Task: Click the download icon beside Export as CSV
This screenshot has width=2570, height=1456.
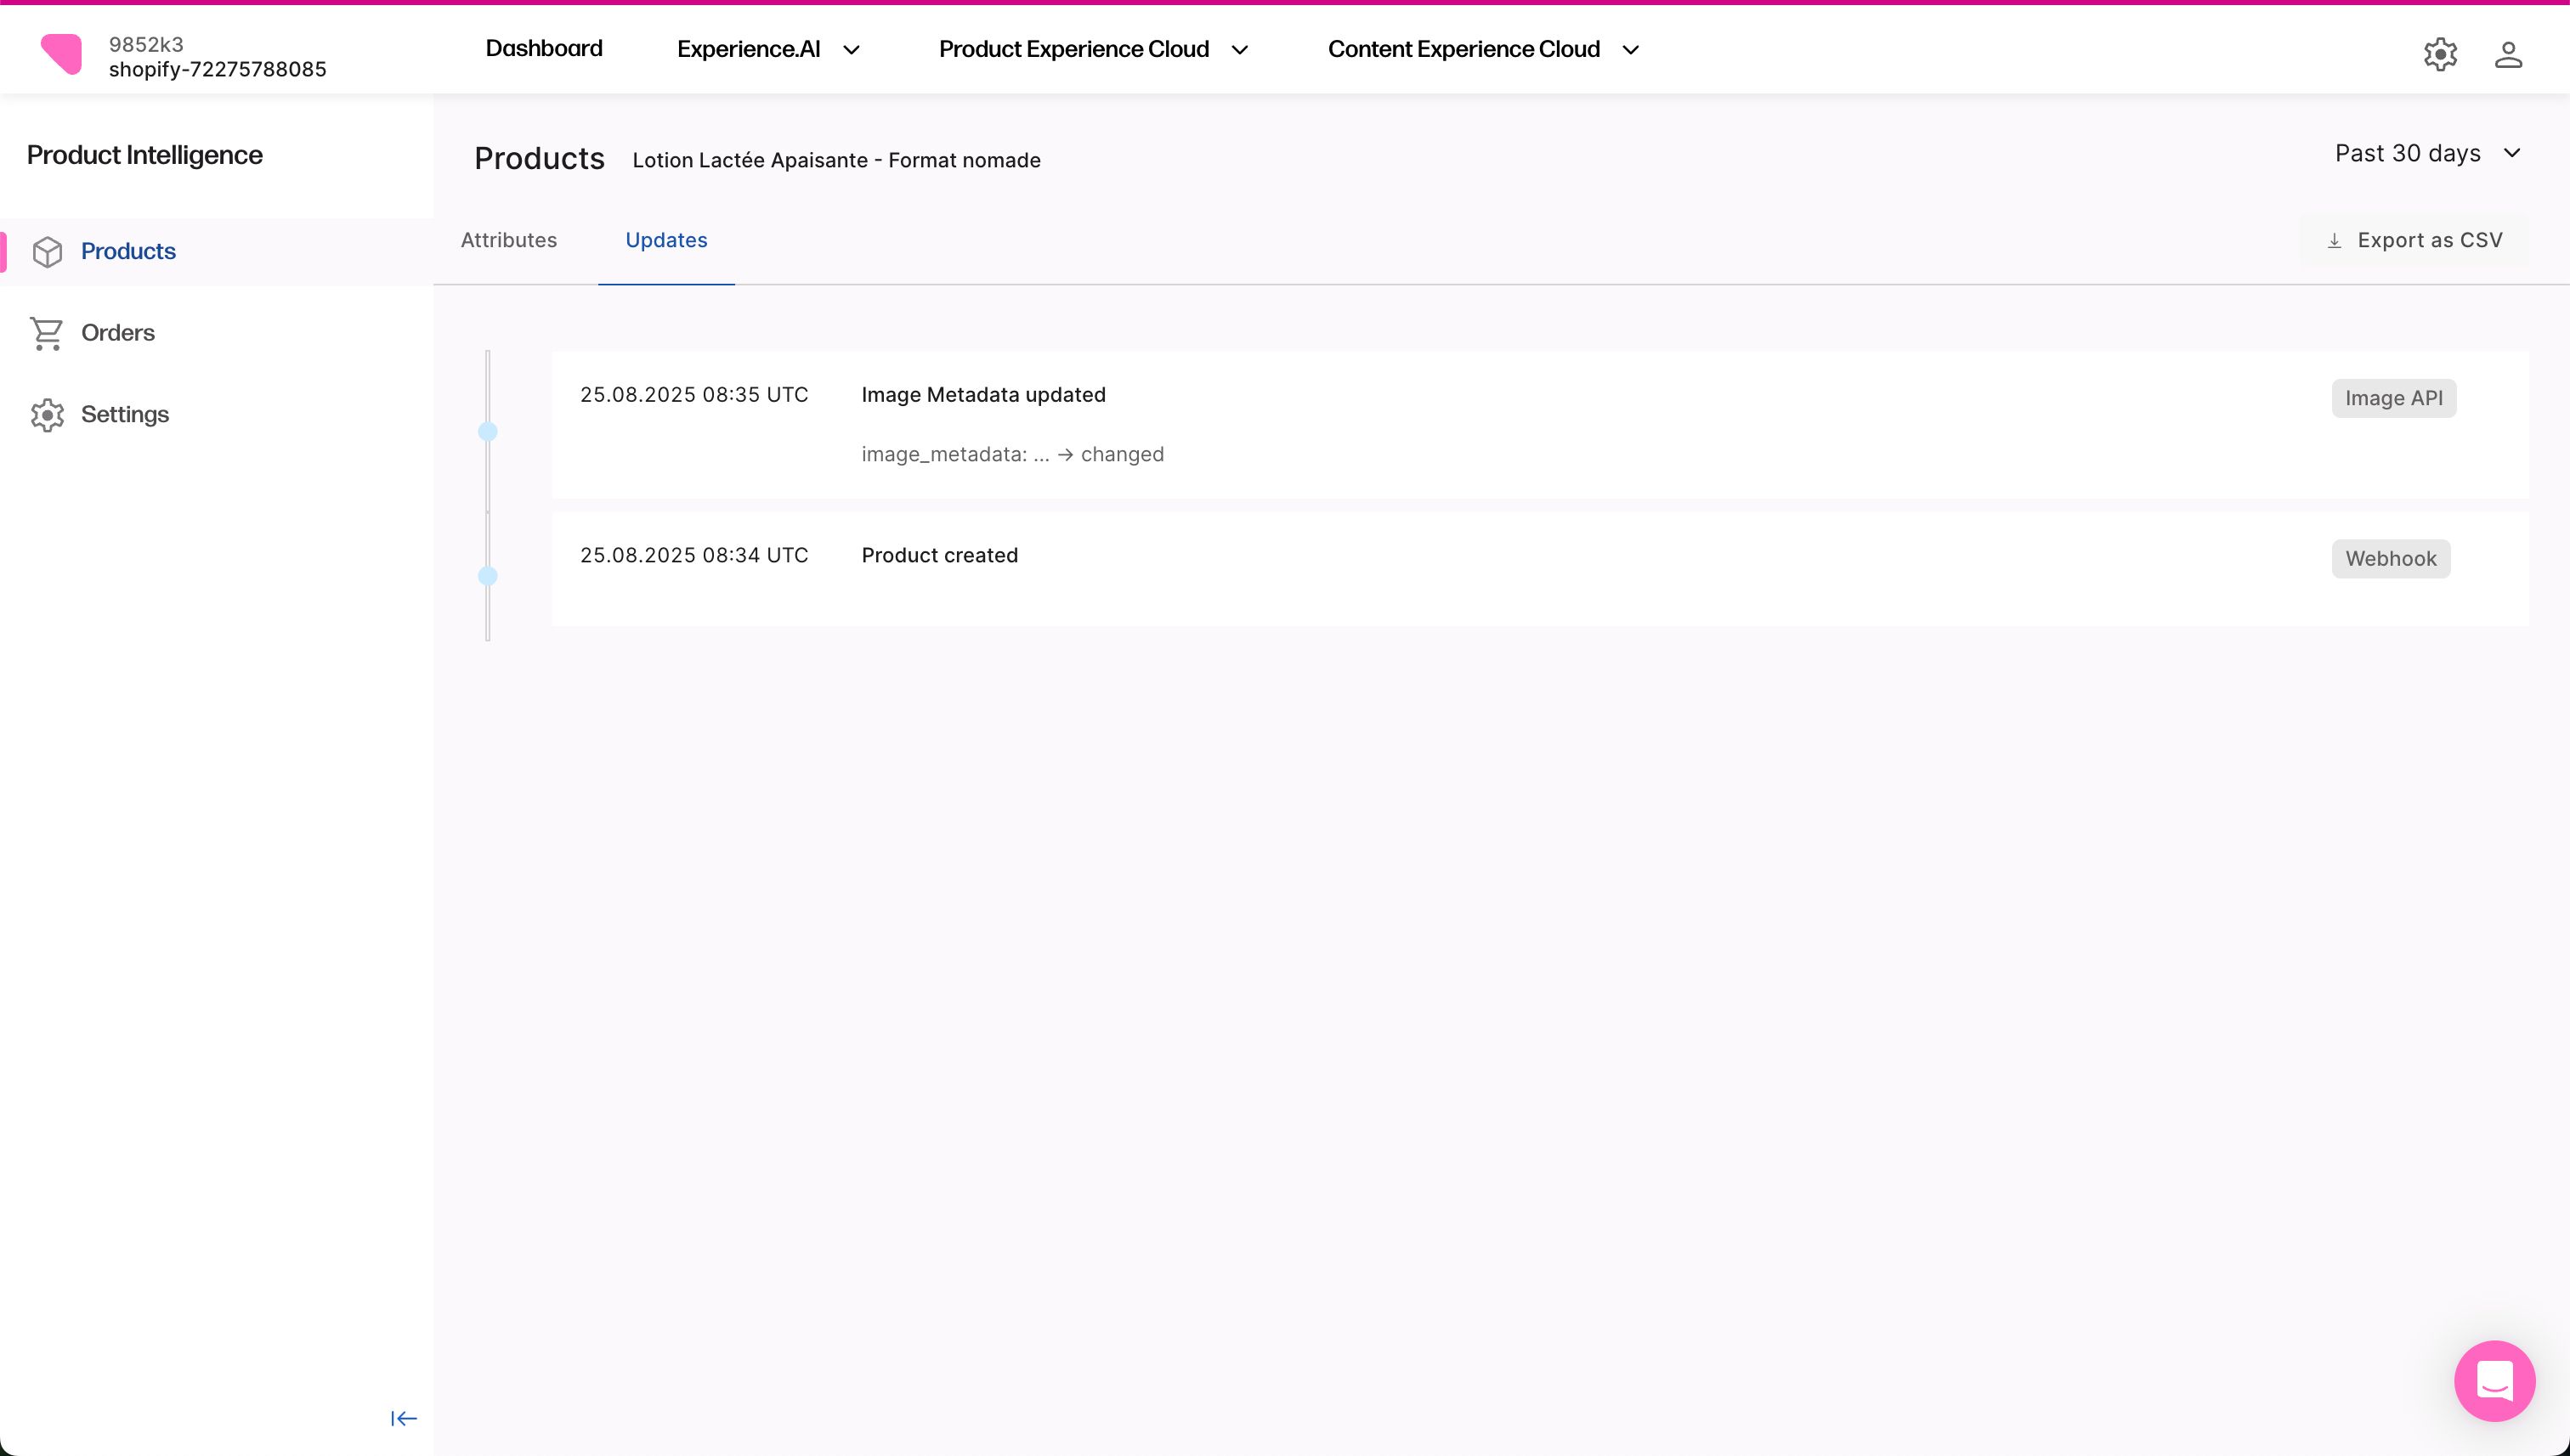Action: tap(2334, 240)
